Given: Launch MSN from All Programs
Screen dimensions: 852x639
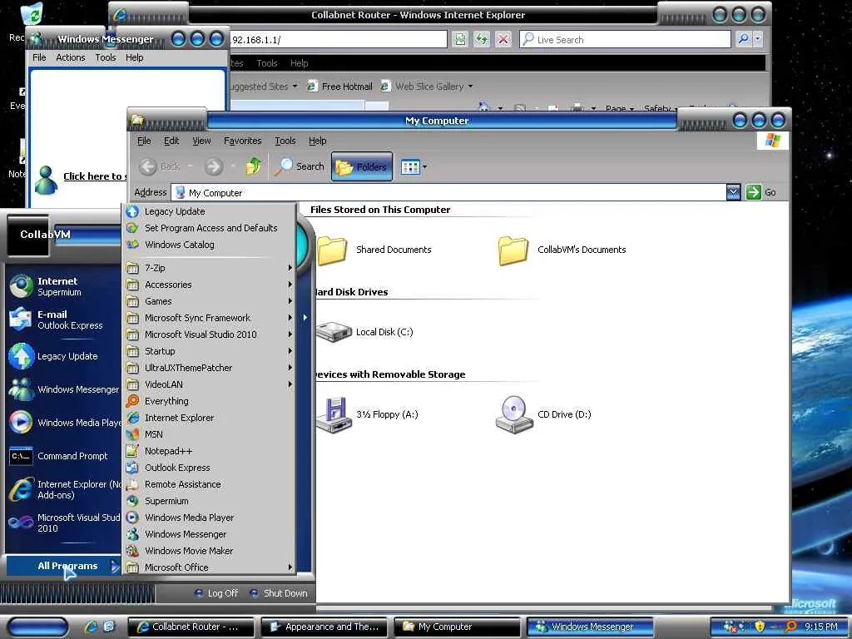Looking at the screenshot, I should 210,434.
